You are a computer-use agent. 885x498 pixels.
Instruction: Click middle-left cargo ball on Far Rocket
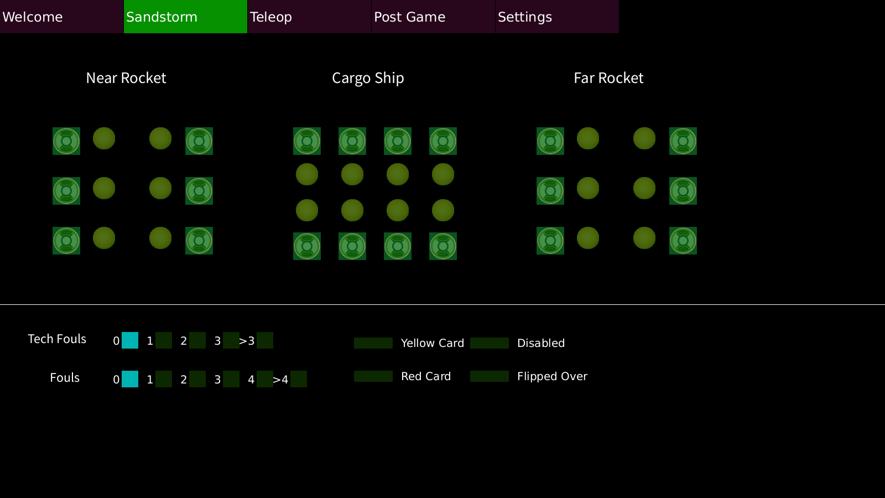[x=588, y=188]
